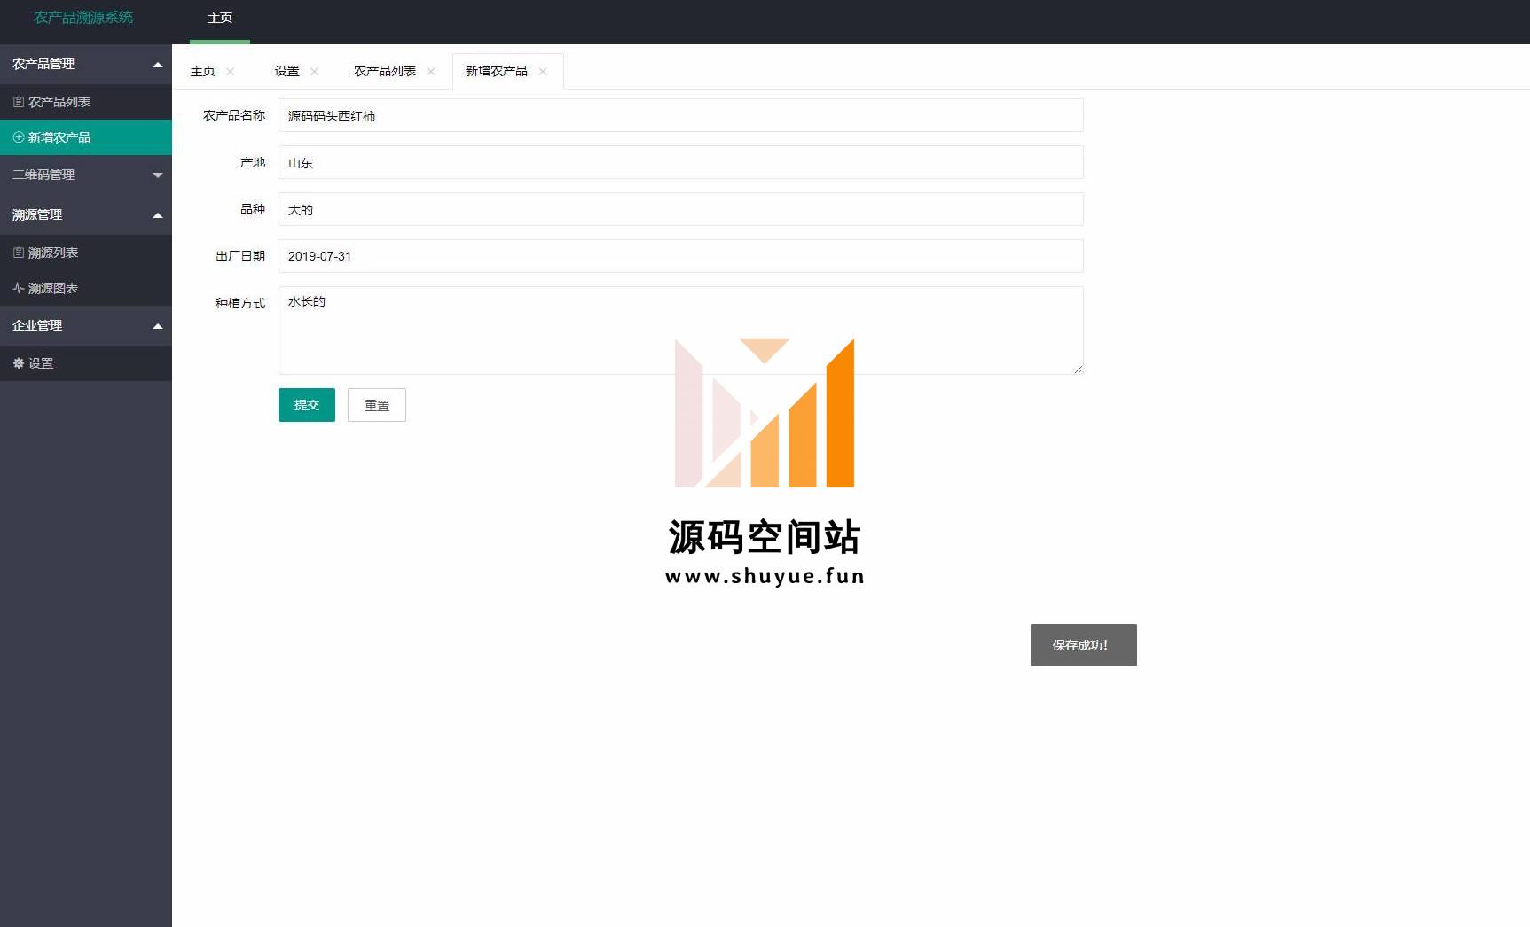Select the 新增农产品 page tab
The height and width of the screenshot is (927, 1530).
pos(497,71)
